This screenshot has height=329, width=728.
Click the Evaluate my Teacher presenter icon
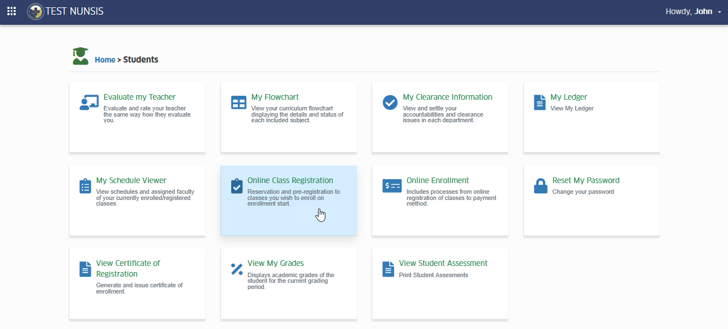pos(89,103)
